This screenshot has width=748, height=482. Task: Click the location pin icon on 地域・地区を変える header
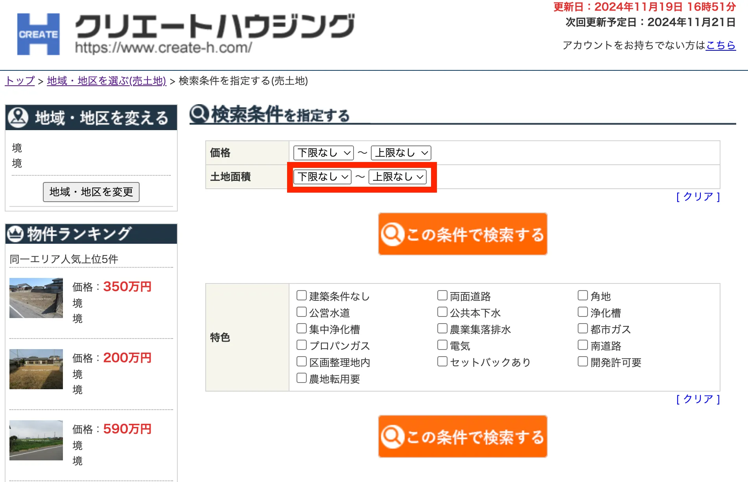coord(18,117)
